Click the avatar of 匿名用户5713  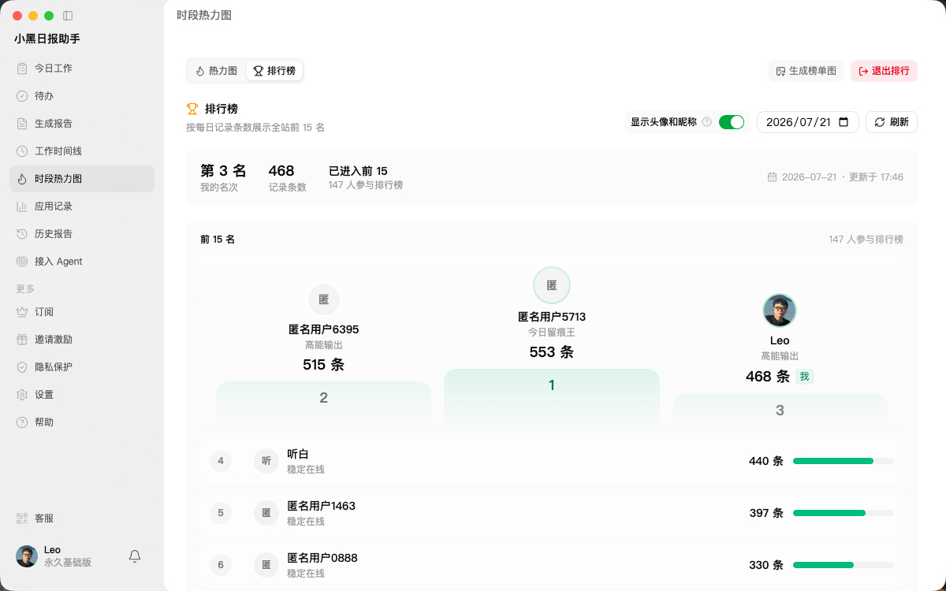coord(552,285)
